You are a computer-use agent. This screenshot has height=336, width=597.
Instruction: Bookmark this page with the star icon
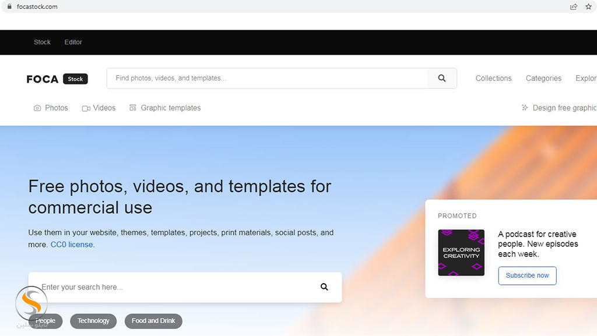[x=588, y=6]
